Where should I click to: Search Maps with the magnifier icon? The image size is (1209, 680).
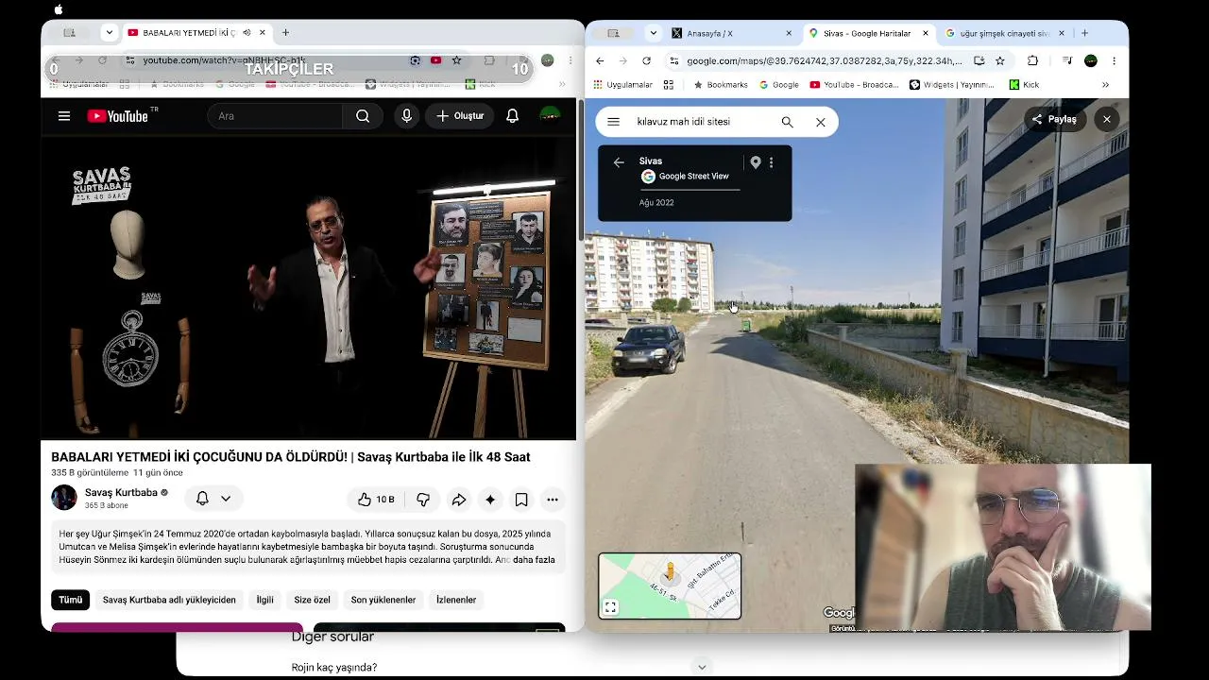pyautogui.click(x=787, y=122)
